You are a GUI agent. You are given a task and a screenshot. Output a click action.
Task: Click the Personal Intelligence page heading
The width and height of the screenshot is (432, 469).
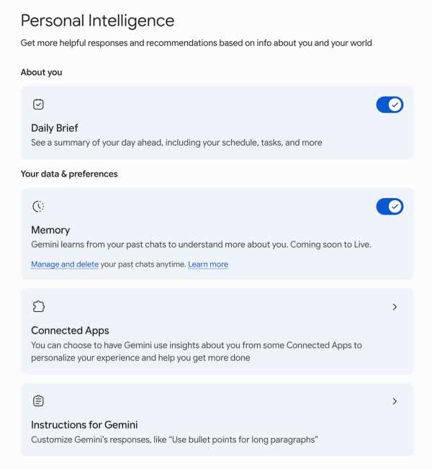[97, 21]
